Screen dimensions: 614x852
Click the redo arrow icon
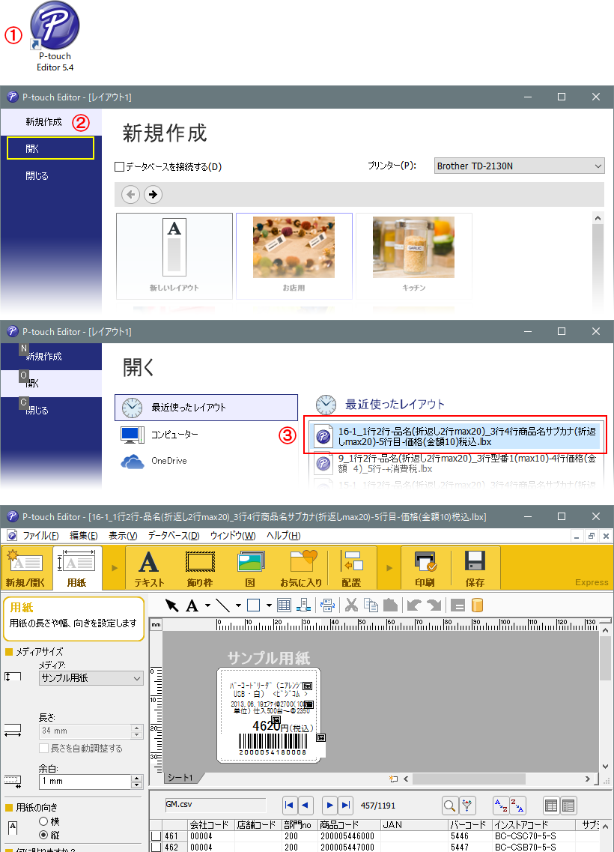tap(434, 605)
